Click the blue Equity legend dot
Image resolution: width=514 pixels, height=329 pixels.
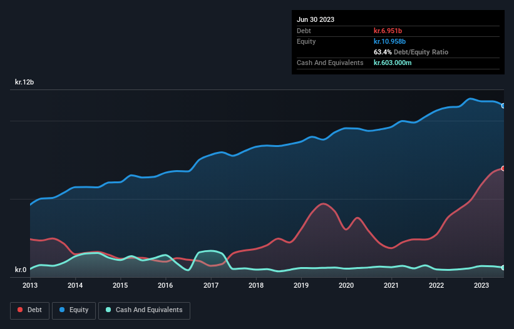(62, 310)
